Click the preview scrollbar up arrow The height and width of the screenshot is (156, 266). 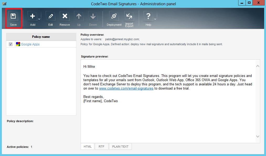click(258, 66)
